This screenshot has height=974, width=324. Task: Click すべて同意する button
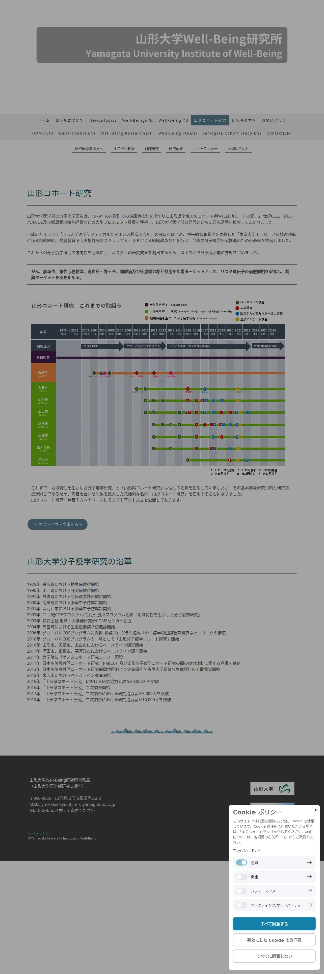[x=274, y=923]
